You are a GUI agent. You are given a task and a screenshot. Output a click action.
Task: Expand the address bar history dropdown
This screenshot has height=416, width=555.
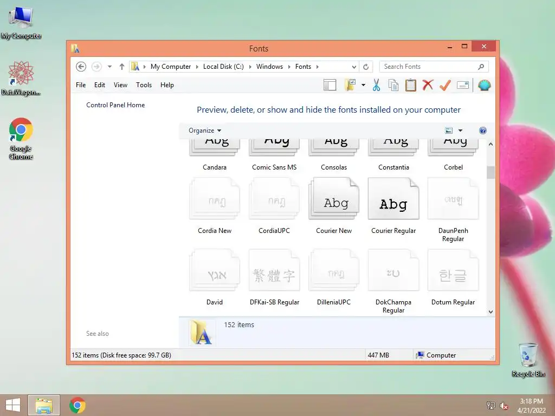(354, 67)
